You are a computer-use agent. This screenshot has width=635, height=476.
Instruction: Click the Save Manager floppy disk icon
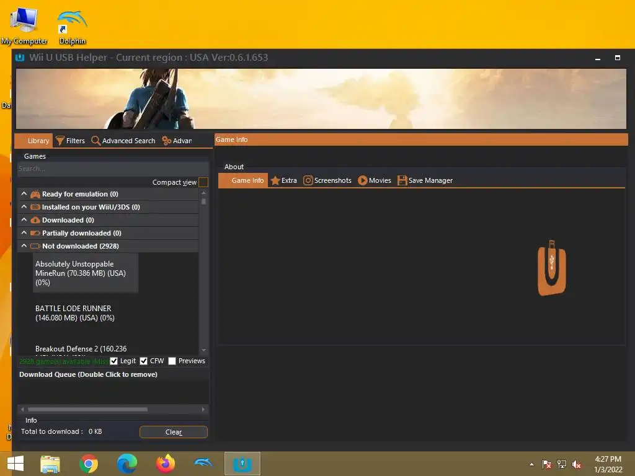(402, 180)
